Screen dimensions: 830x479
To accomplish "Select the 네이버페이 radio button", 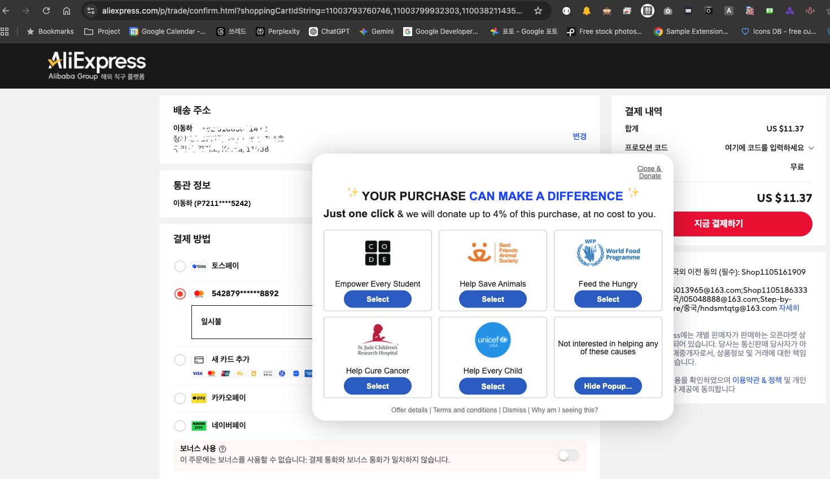I will point(180,426).
